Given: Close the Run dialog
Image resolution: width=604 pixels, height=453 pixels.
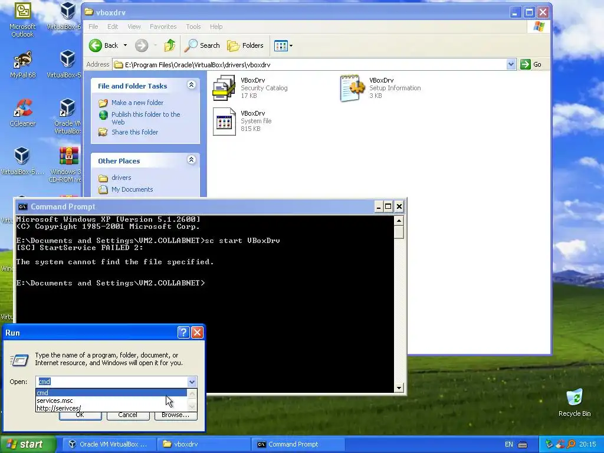Looking at the screenshot, I should pos(197,333).
